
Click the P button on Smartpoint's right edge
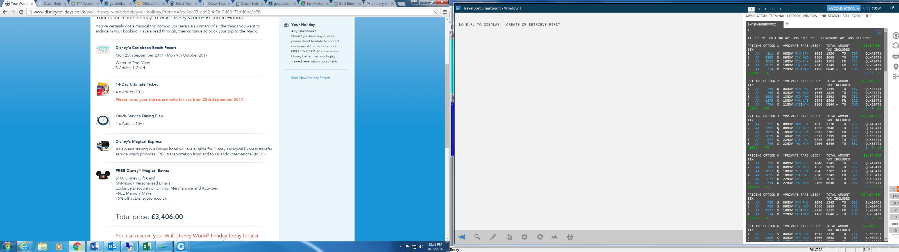[x=896, y=210]
